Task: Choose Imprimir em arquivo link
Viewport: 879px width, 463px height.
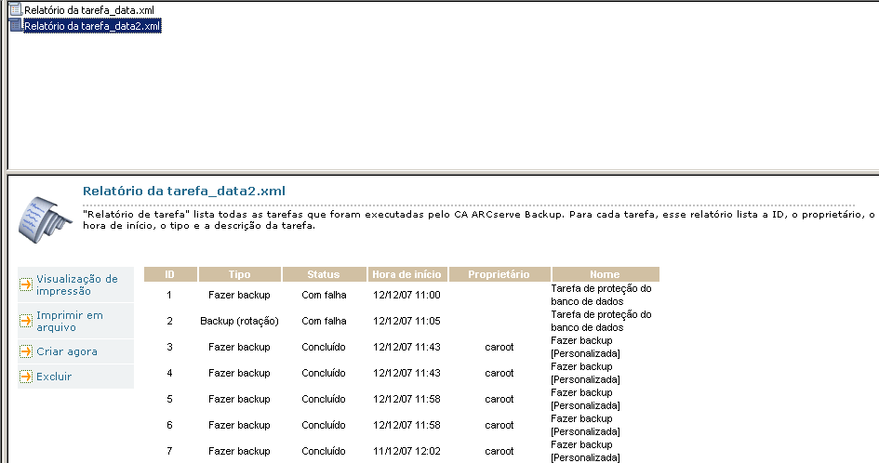Action: 70,321
